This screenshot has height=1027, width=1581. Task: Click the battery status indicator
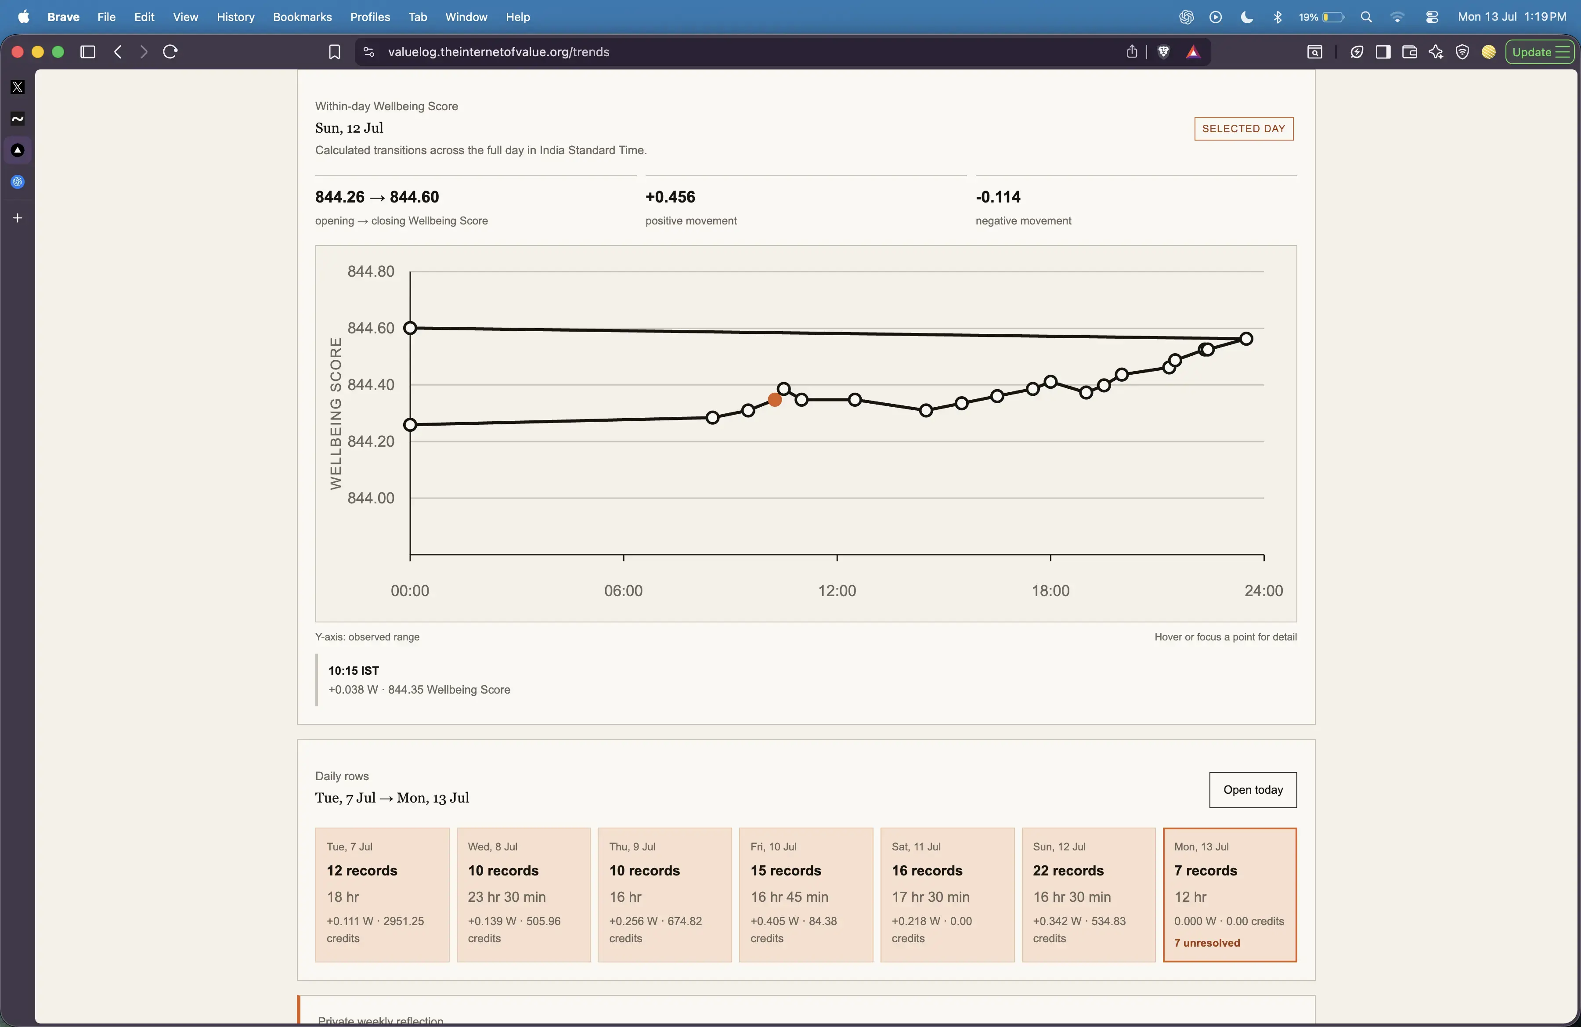[x=1321, y=17]
